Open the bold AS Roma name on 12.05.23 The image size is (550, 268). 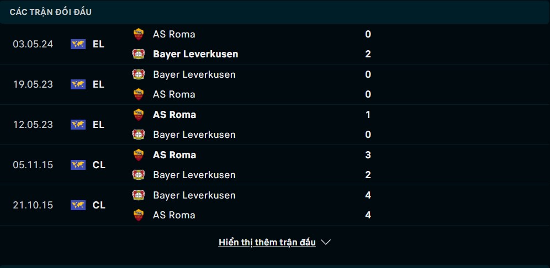point(174,115)
